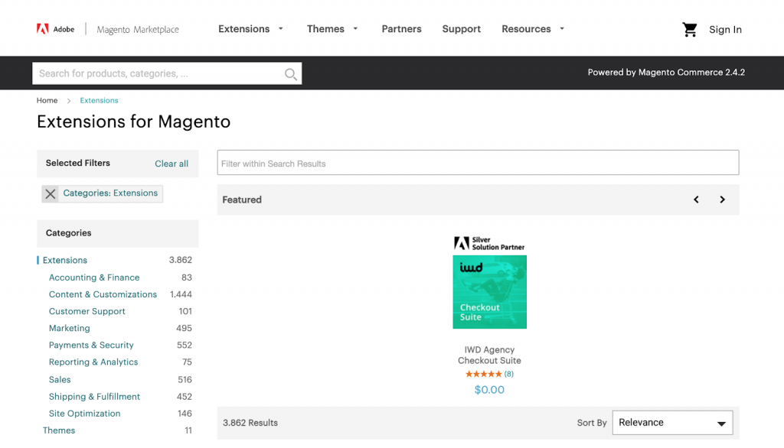Open the IWD Agency Checkout Suite thumbnail
This screenshot has width=784, height=448.
tap(489, 291)
